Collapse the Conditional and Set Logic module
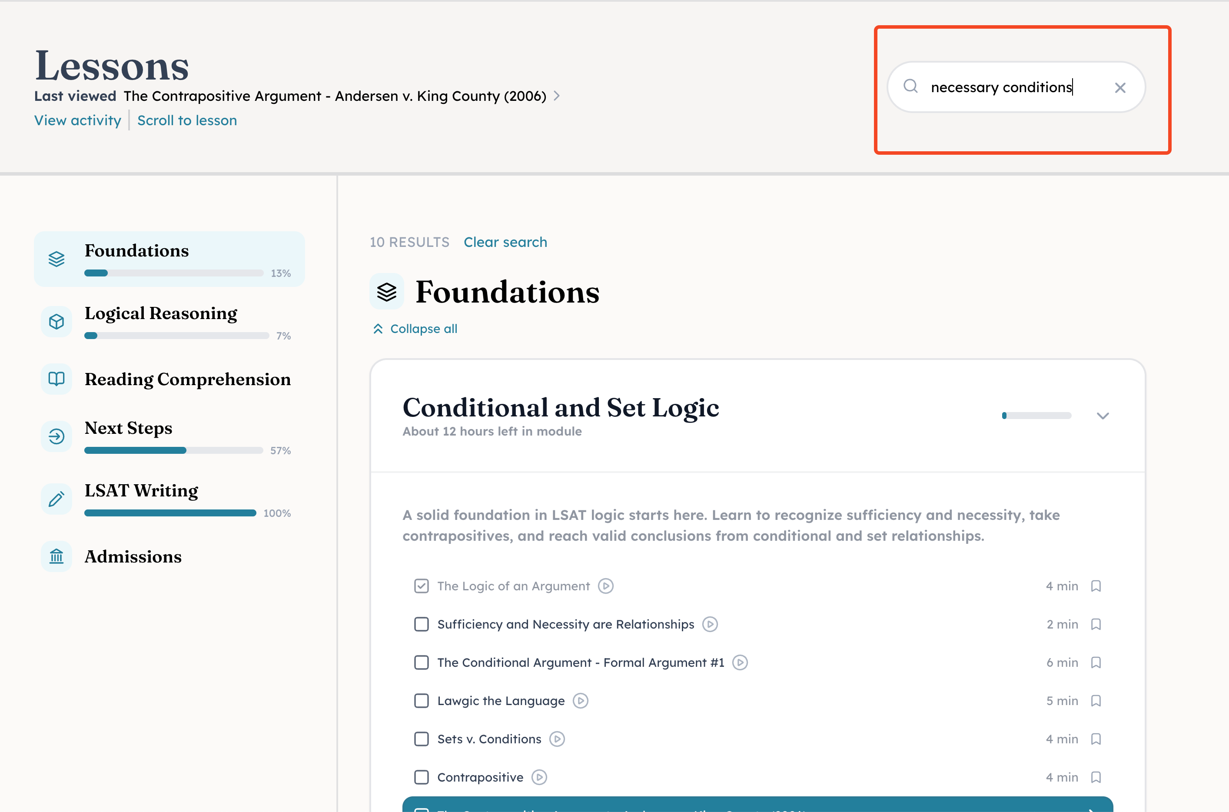Screen dimensions: 1229x812 coord(1103,416)
